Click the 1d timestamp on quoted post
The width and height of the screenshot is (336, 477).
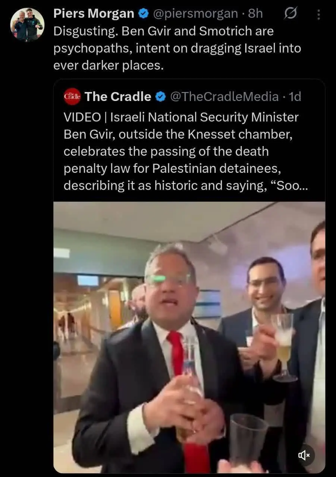(295, 97)
